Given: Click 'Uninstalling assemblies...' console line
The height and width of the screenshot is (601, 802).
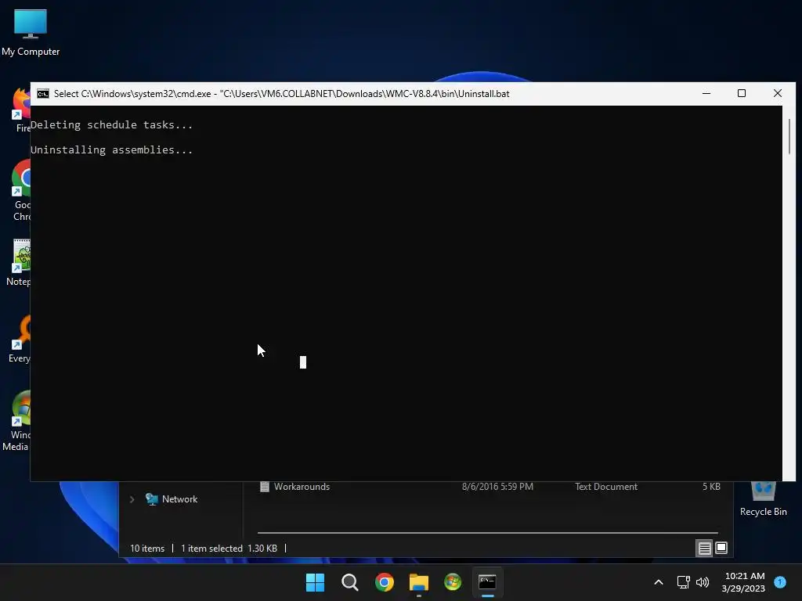Looking at the screenshot, I should click(x=111, y=149).
